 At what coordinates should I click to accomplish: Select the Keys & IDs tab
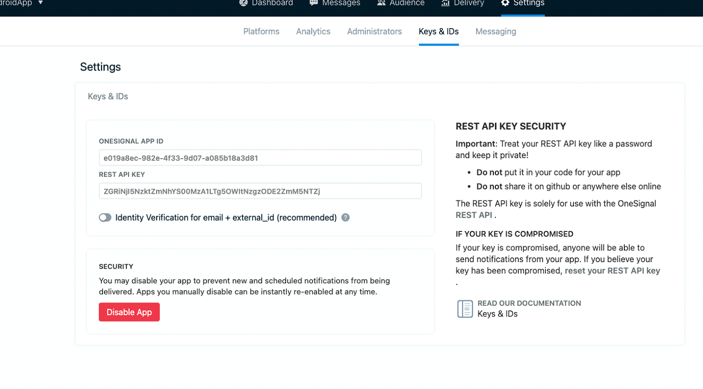(x=439, y=32)
